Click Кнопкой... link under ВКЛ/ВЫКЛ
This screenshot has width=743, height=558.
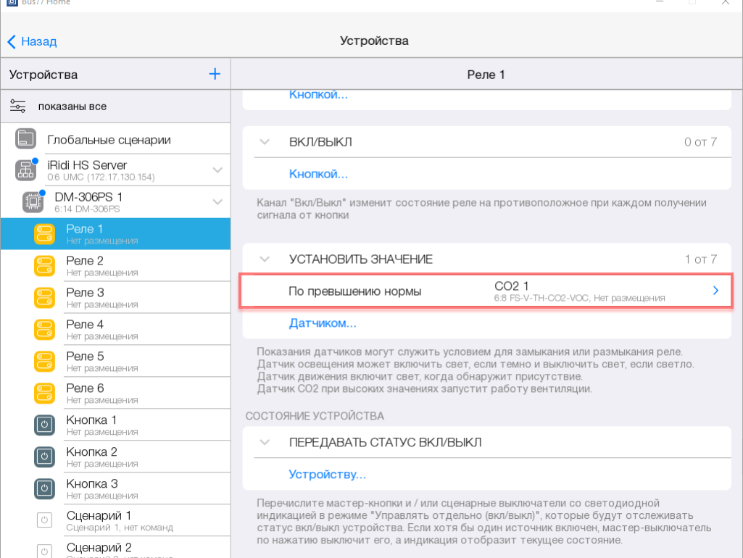tap(318, 174)
